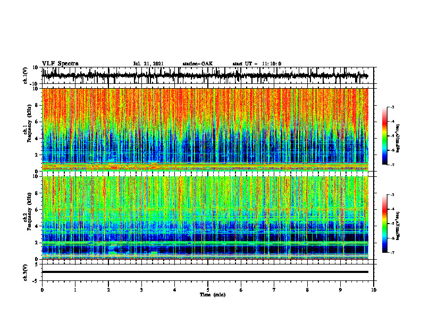Click the "2" kHz tick on ch.1 spectrogram

(37, 155)
